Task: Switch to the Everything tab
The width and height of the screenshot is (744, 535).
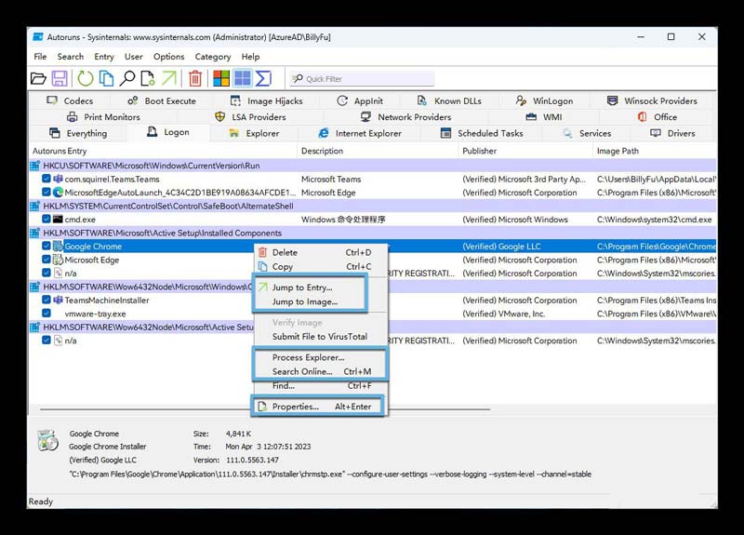Action: [x=78, y=133]
